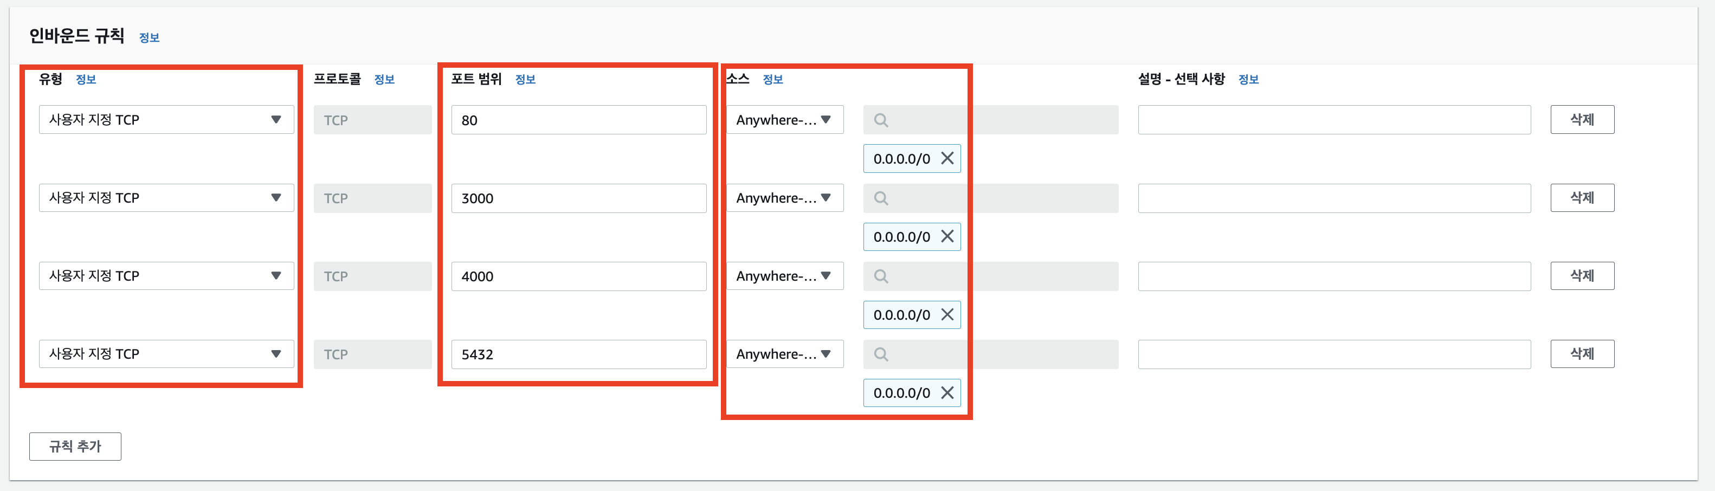Screen dimensions: 1715x491
Task: Remove 0.0.0.0/0 chip from port 5432 rule
Action: point(947,392)
